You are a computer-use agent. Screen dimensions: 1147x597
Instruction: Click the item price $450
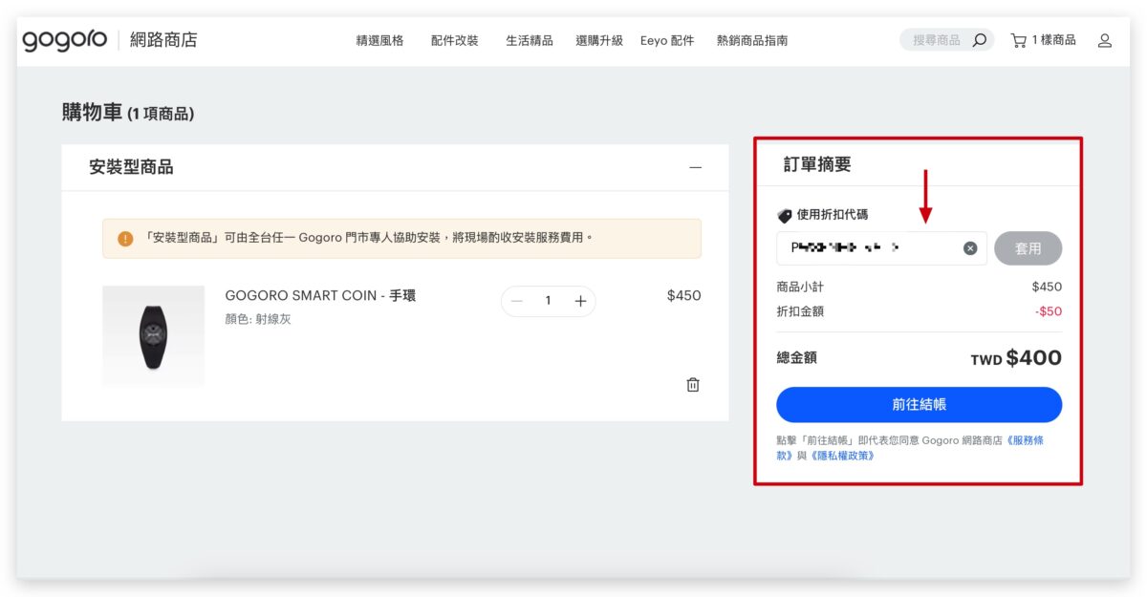click(x=683, y=295)
